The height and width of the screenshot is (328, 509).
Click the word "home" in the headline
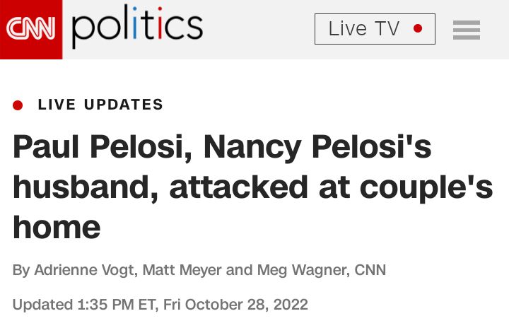click(x=57, y=228)
